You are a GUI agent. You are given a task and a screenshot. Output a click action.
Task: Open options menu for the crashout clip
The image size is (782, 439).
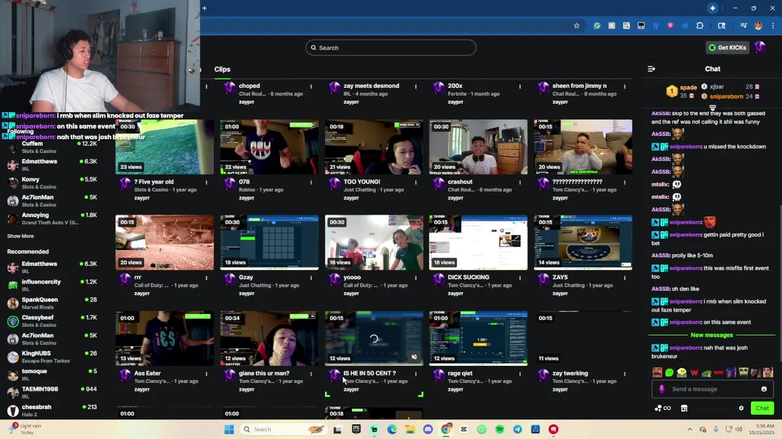pos(520,182)
